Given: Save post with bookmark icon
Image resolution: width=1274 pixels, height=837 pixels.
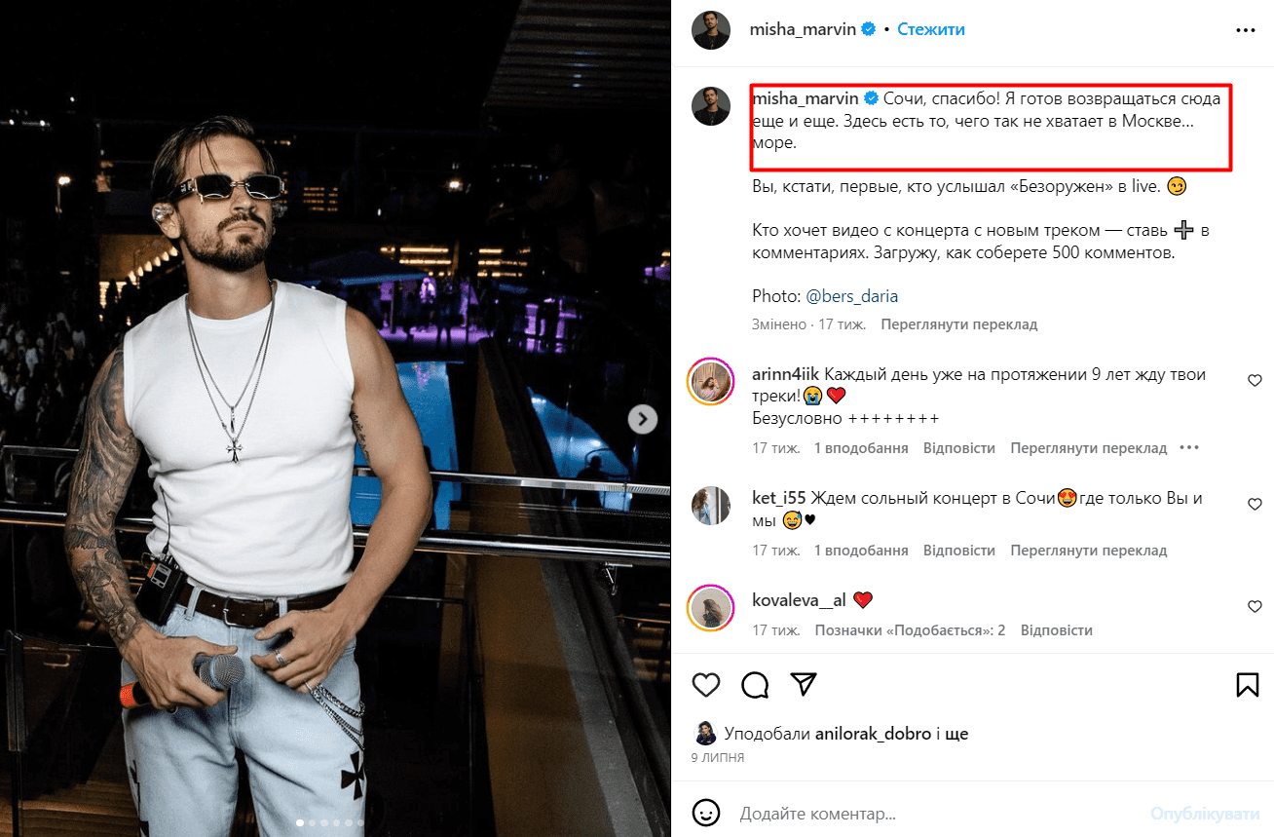Looking at the screenshot, I should click(x=1247, y=684).
